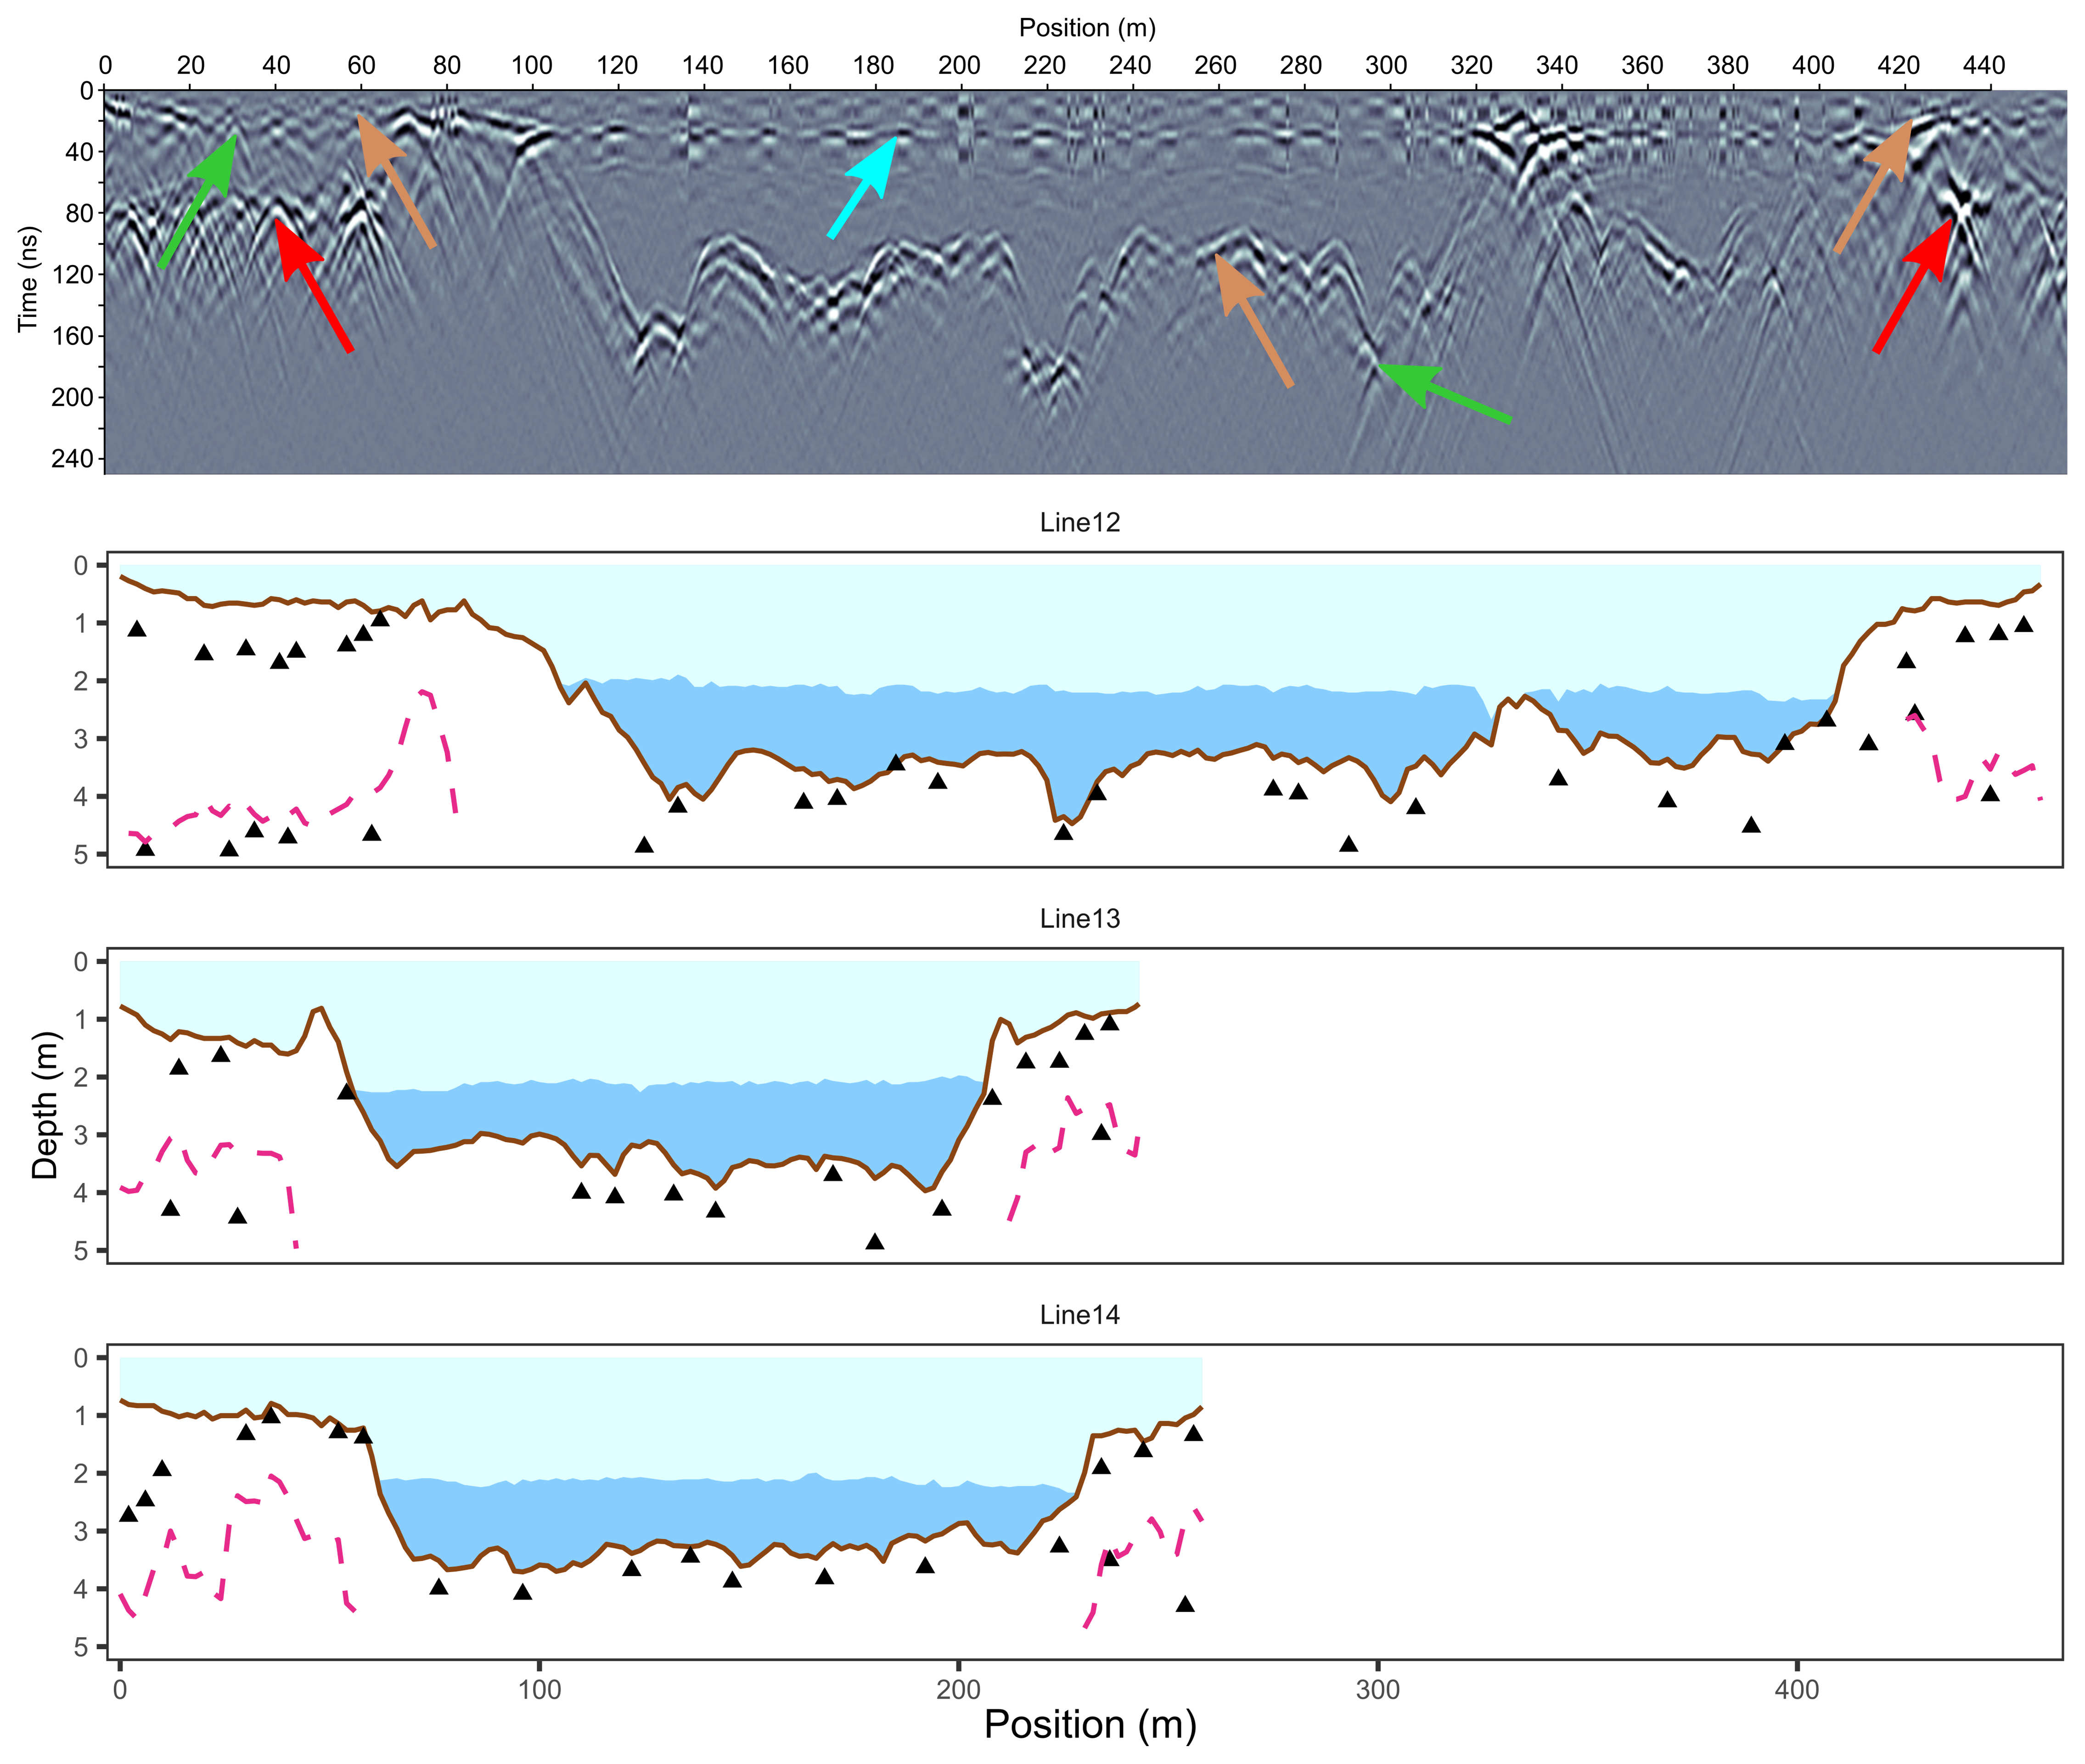
Task: Click the brown arrow near position 270
Action: (x=1254, y=319)
